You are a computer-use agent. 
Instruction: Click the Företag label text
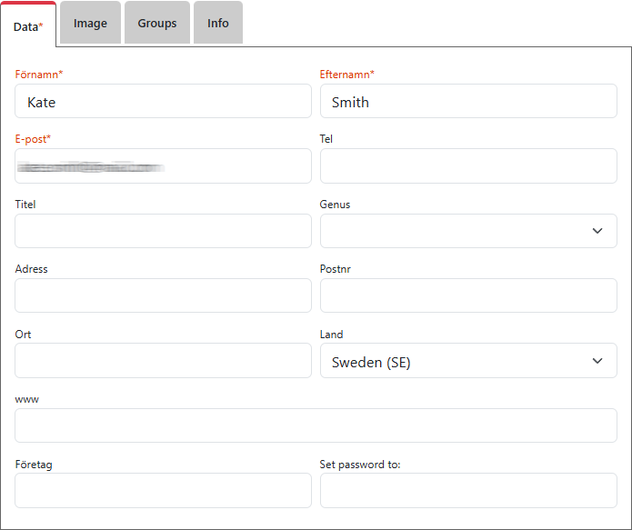[x=34, y=465]
